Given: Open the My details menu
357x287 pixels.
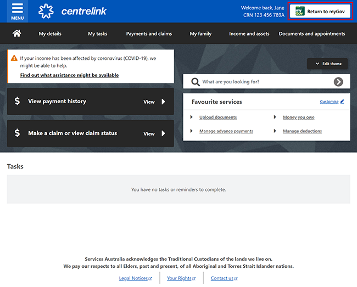Looking at the screenshot, I should click(x=50, y=33).
